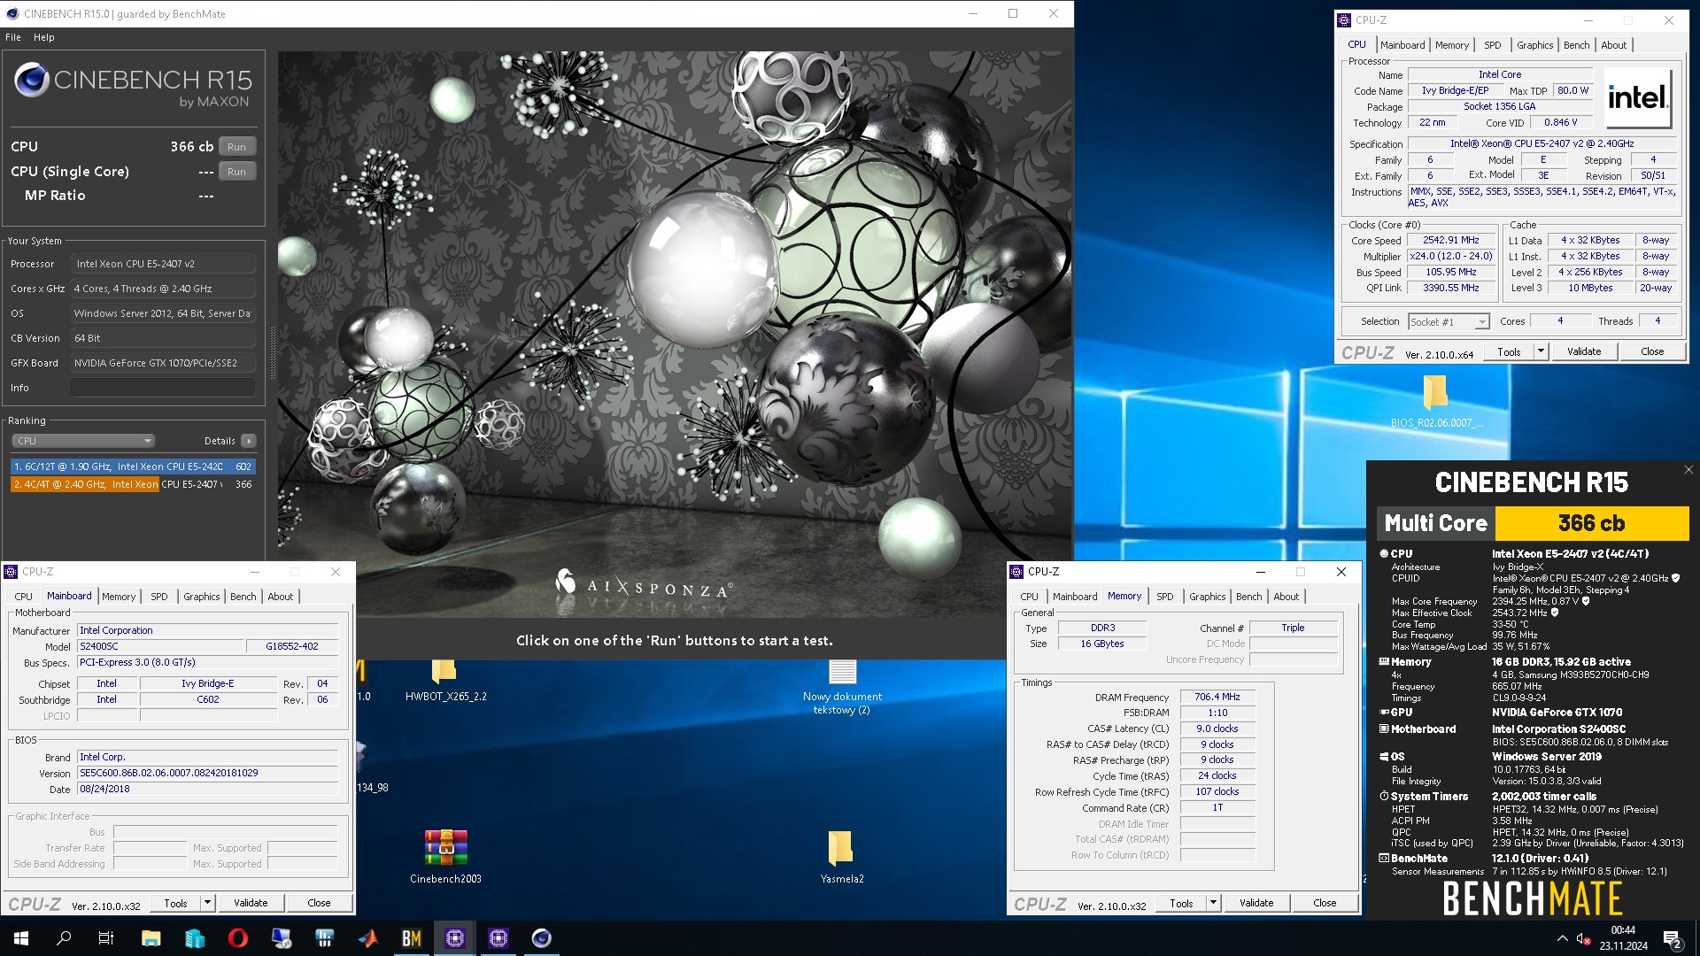The height and width of the screenshot is (956, 1700).
Task: Click Intel logo in CPU-Z x64 window
Action: click(1637, 97)
